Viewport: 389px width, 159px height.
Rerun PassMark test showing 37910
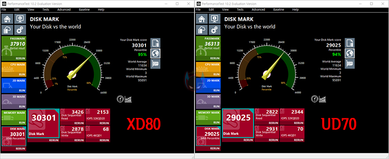click(x=20, y=58)
